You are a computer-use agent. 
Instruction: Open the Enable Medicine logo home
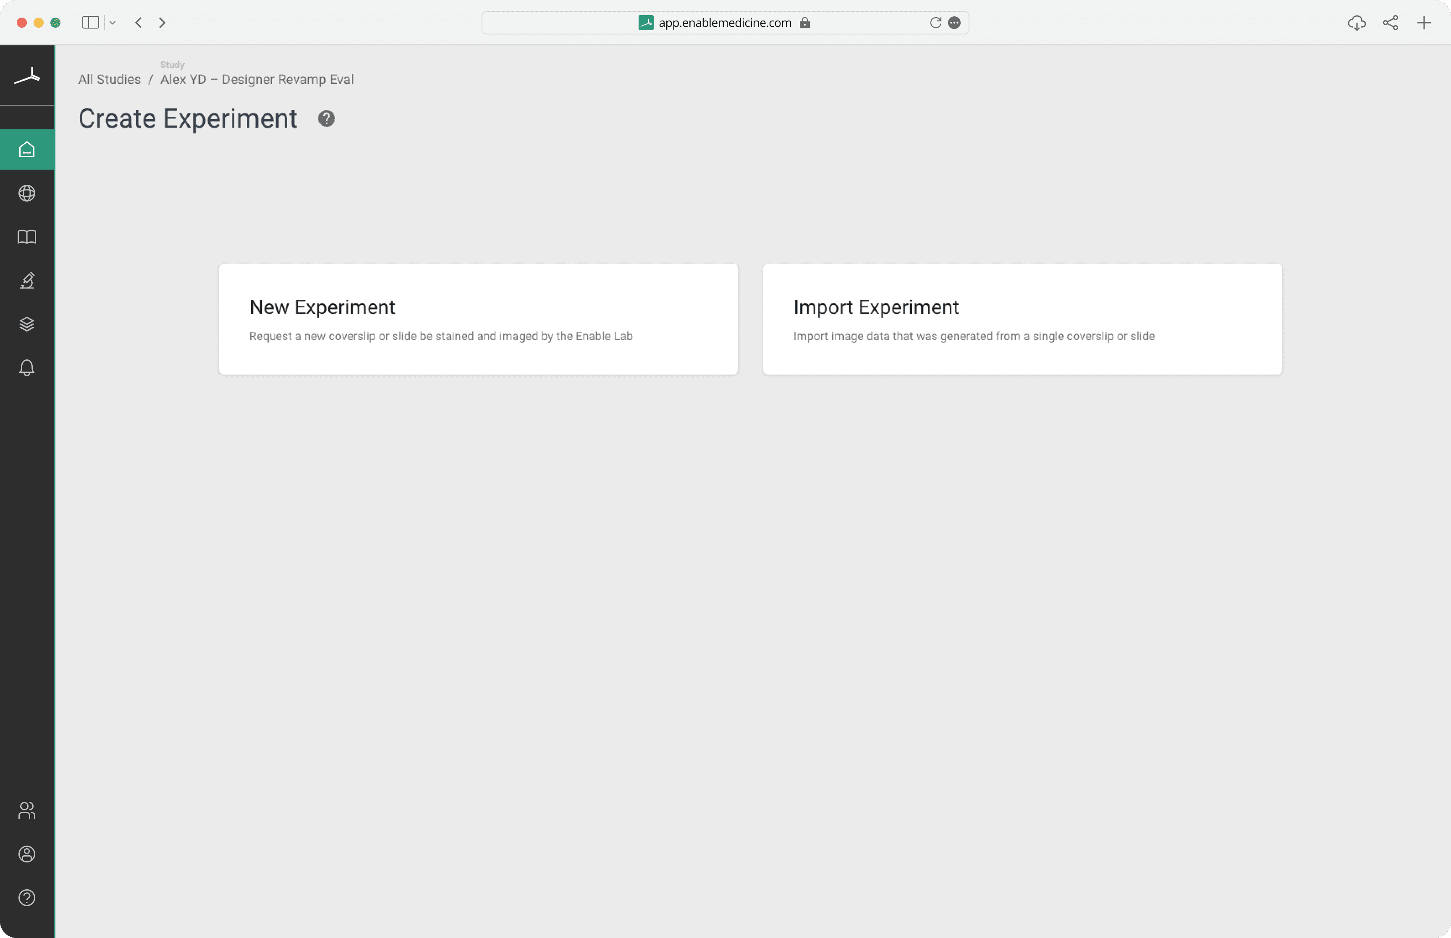point(27,76)
